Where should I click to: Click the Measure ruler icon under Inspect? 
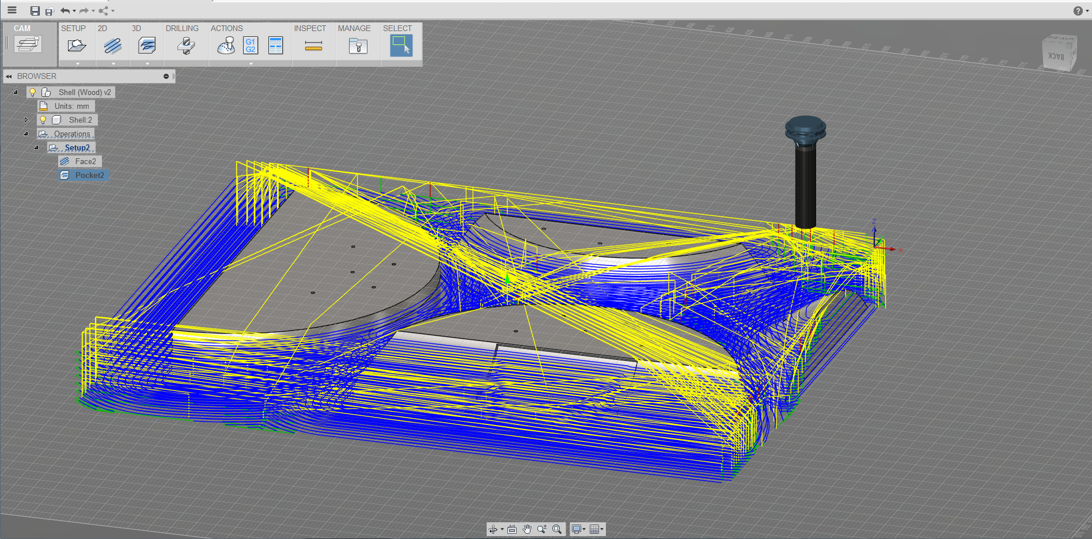tap(313, 46)
